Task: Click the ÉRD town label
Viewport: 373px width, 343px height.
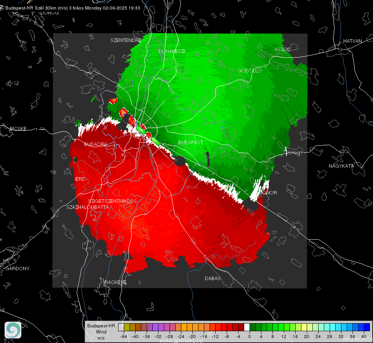Action: click(80, 179)
